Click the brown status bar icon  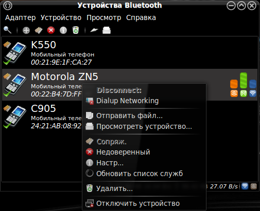254,186
